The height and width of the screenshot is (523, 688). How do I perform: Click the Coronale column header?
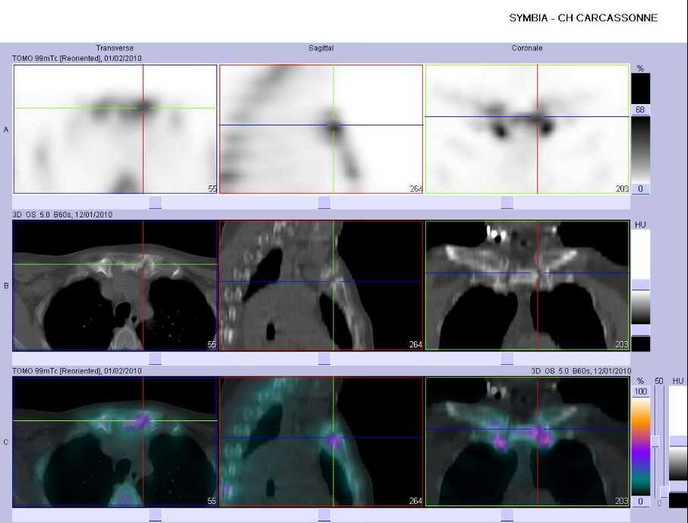pos(527,49)
